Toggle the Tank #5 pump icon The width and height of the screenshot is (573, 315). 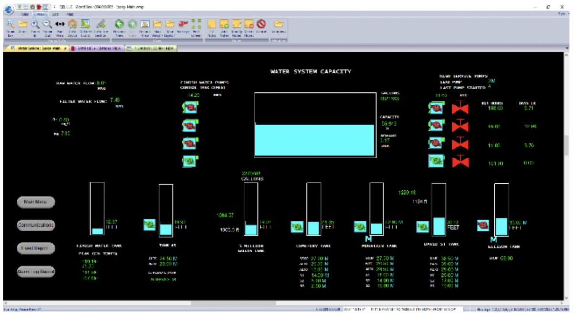[x=149, y=224]
